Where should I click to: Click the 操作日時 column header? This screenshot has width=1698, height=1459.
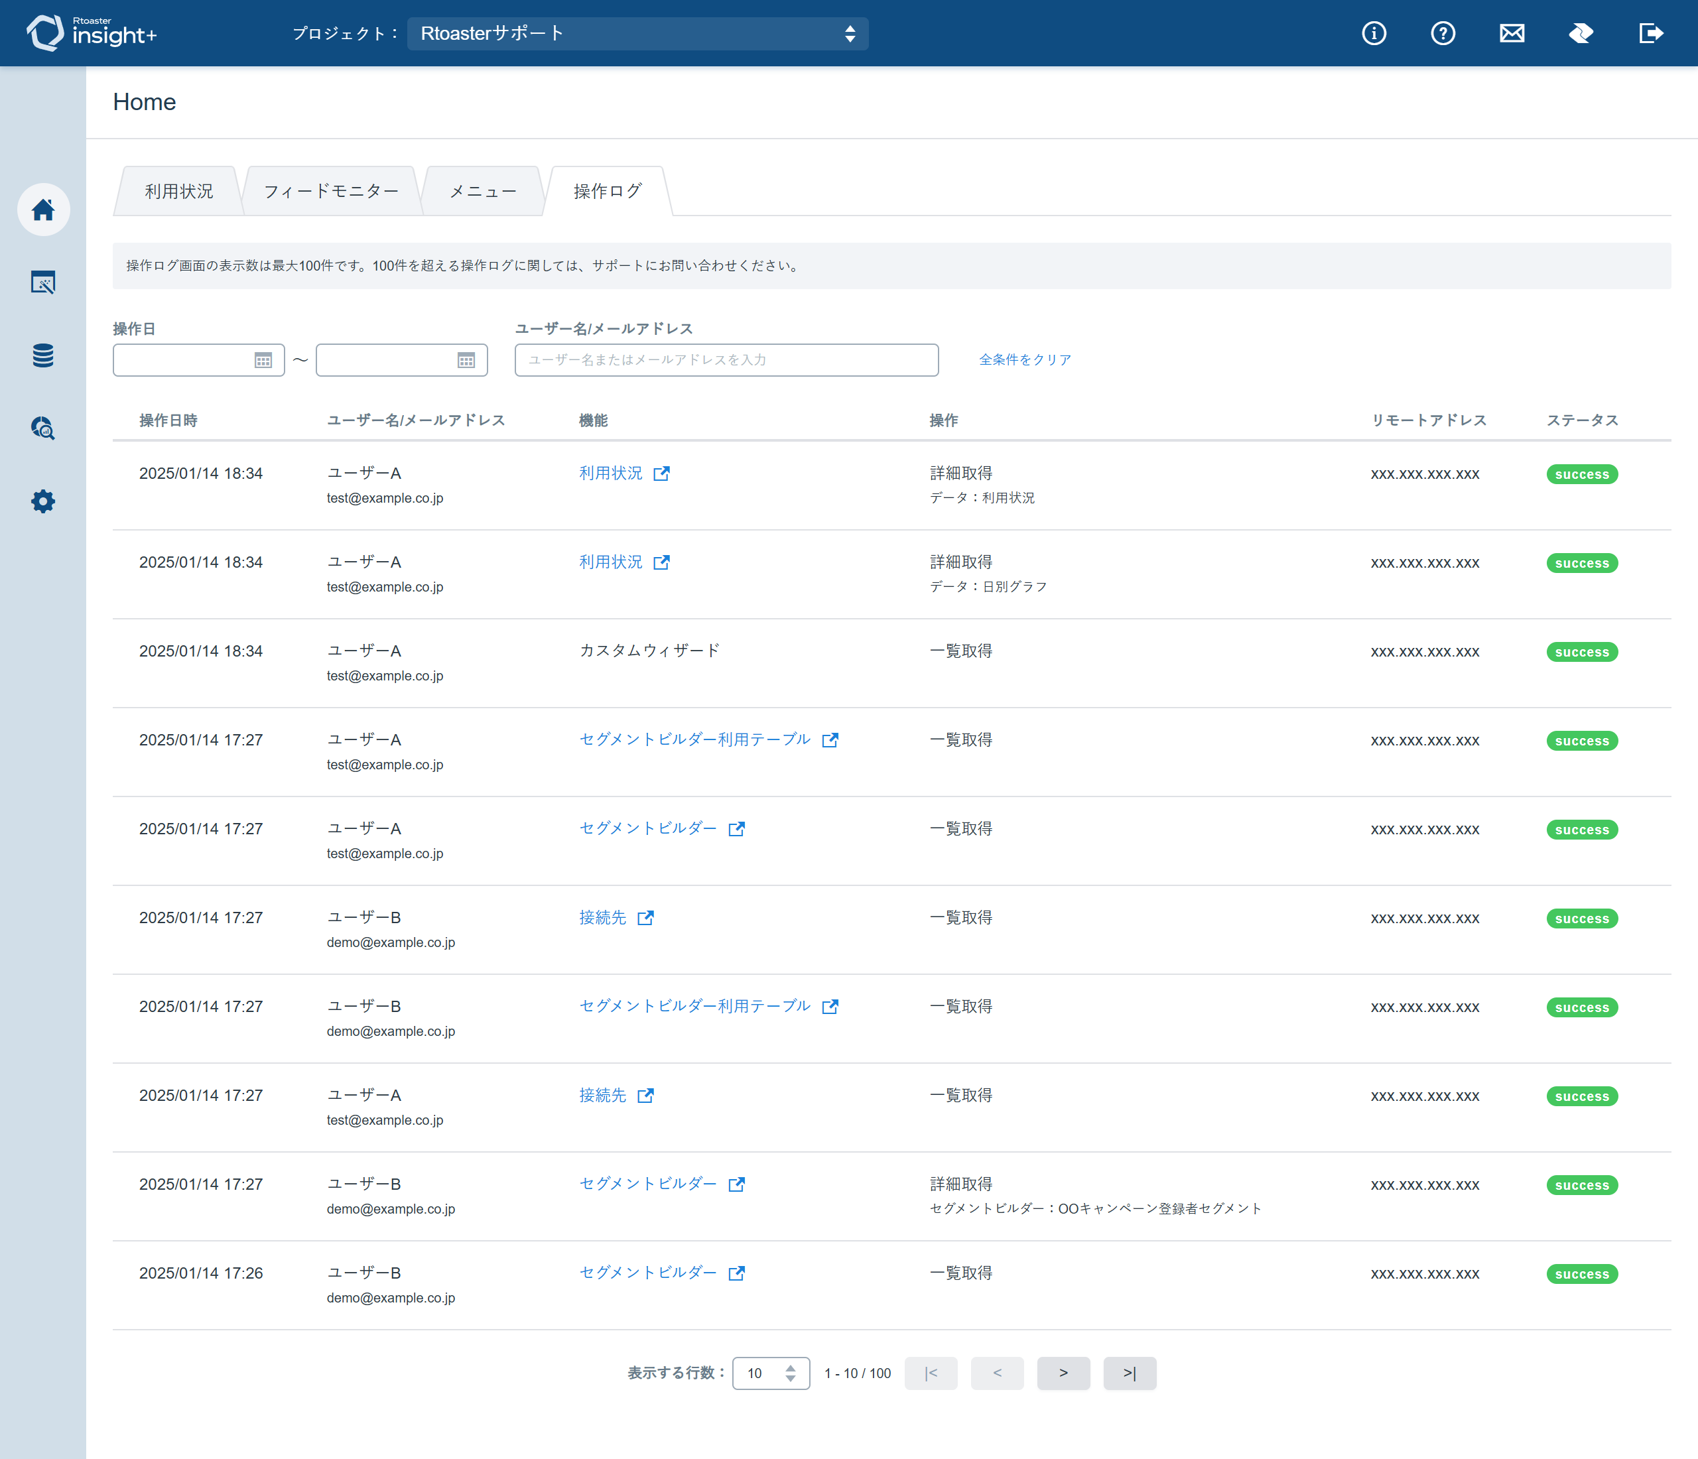click(x=168, y=420)
